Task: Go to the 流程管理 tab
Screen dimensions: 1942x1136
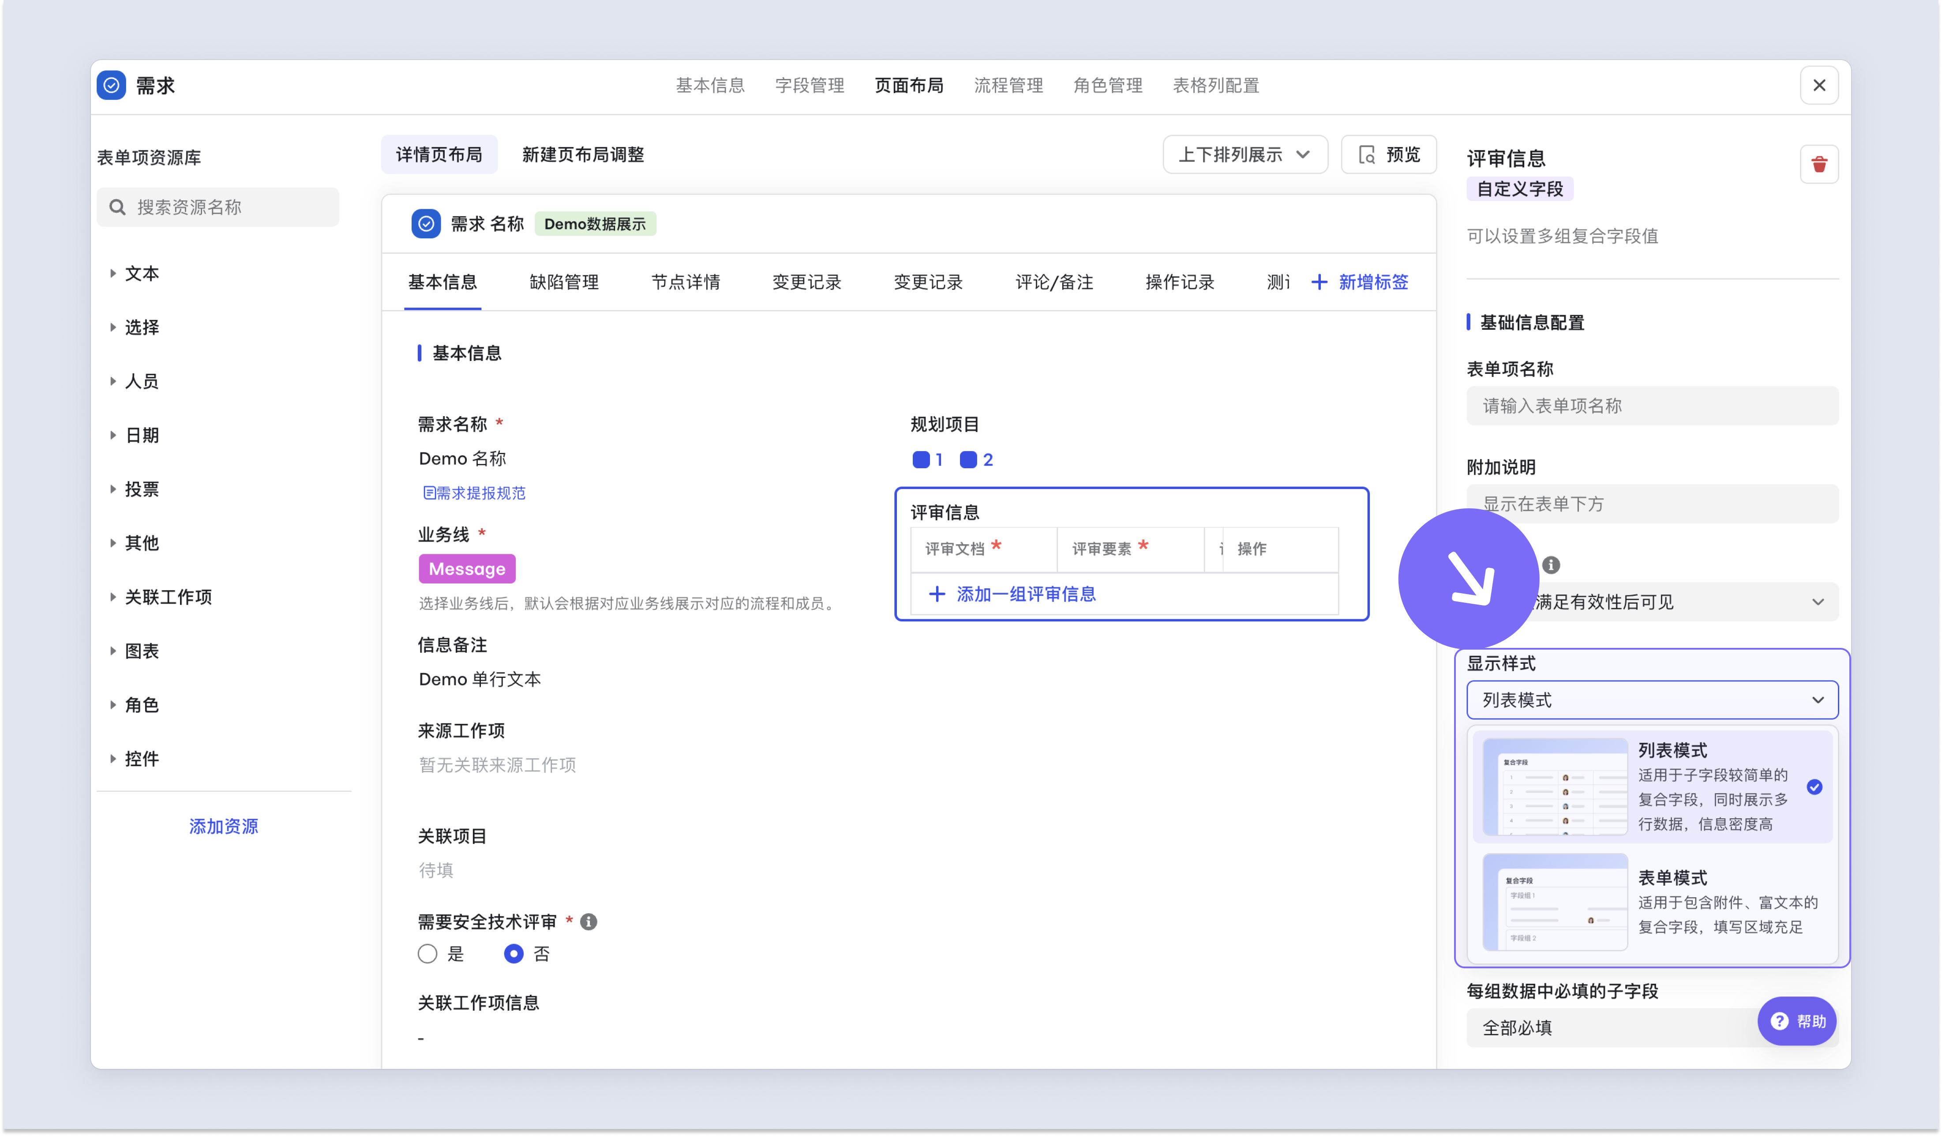Action: click(x=1009, y=86)
